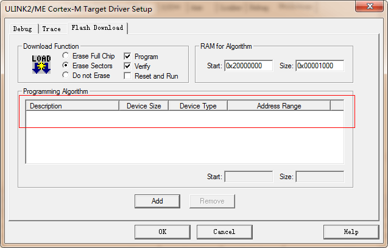Click the Cancel button
Viewport: 388px width, 248px height.
224,232
